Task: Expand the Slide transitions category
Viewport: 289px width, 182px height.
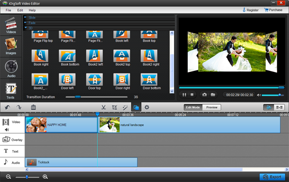Action: pyautogui.click(x=99, y=17)
